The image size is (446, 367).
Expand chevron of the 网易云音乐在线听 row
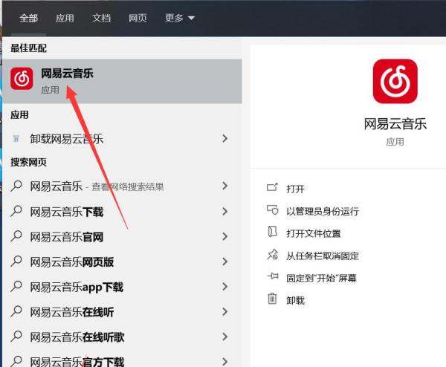(x=225, y=311)
